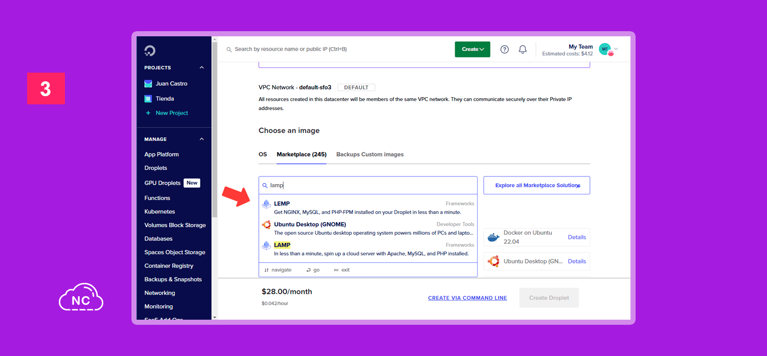The width and height of the screenshot is (767, 356).
Task: Open Container Registry in sidebar
Action: pos(169,266)
